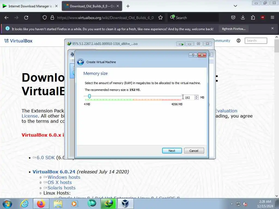Cancel the Create Virtual Machine wizard
Viewport: 279px width, 209px height.
coord(194,151)
